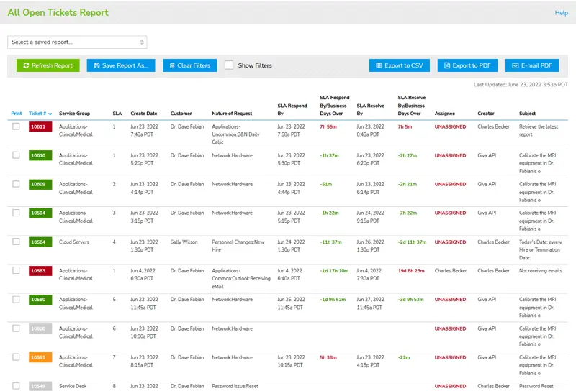This screenshot has width=576, height=391.
Task: Click the table icon on Export to CSV
Action: point(379,65)
